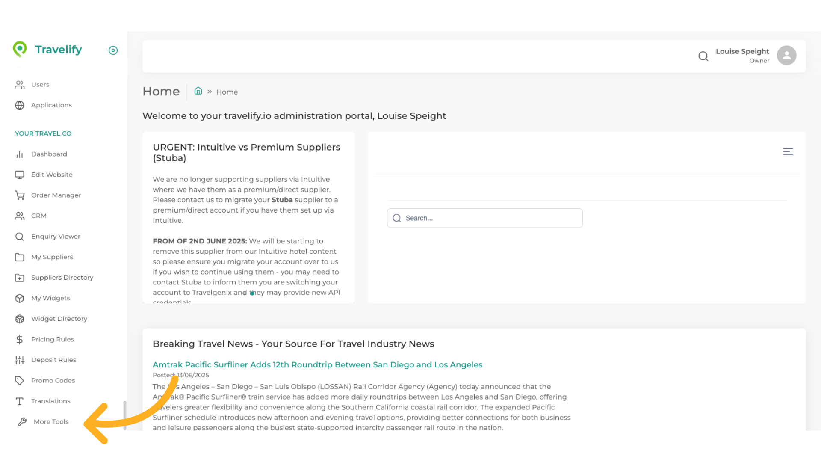Screen dimensions: 821x462
Task: Click the home breadcrumb icon
Action: pos(198,91)
